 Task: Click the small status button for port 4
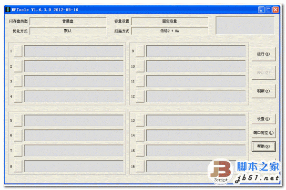(18, 96)
